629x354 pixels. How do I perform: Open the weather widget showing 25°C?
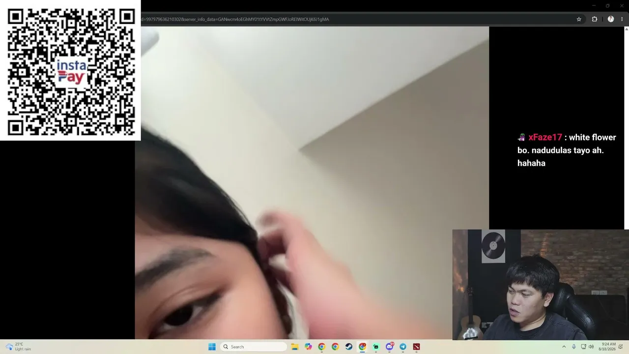point(19,347)
